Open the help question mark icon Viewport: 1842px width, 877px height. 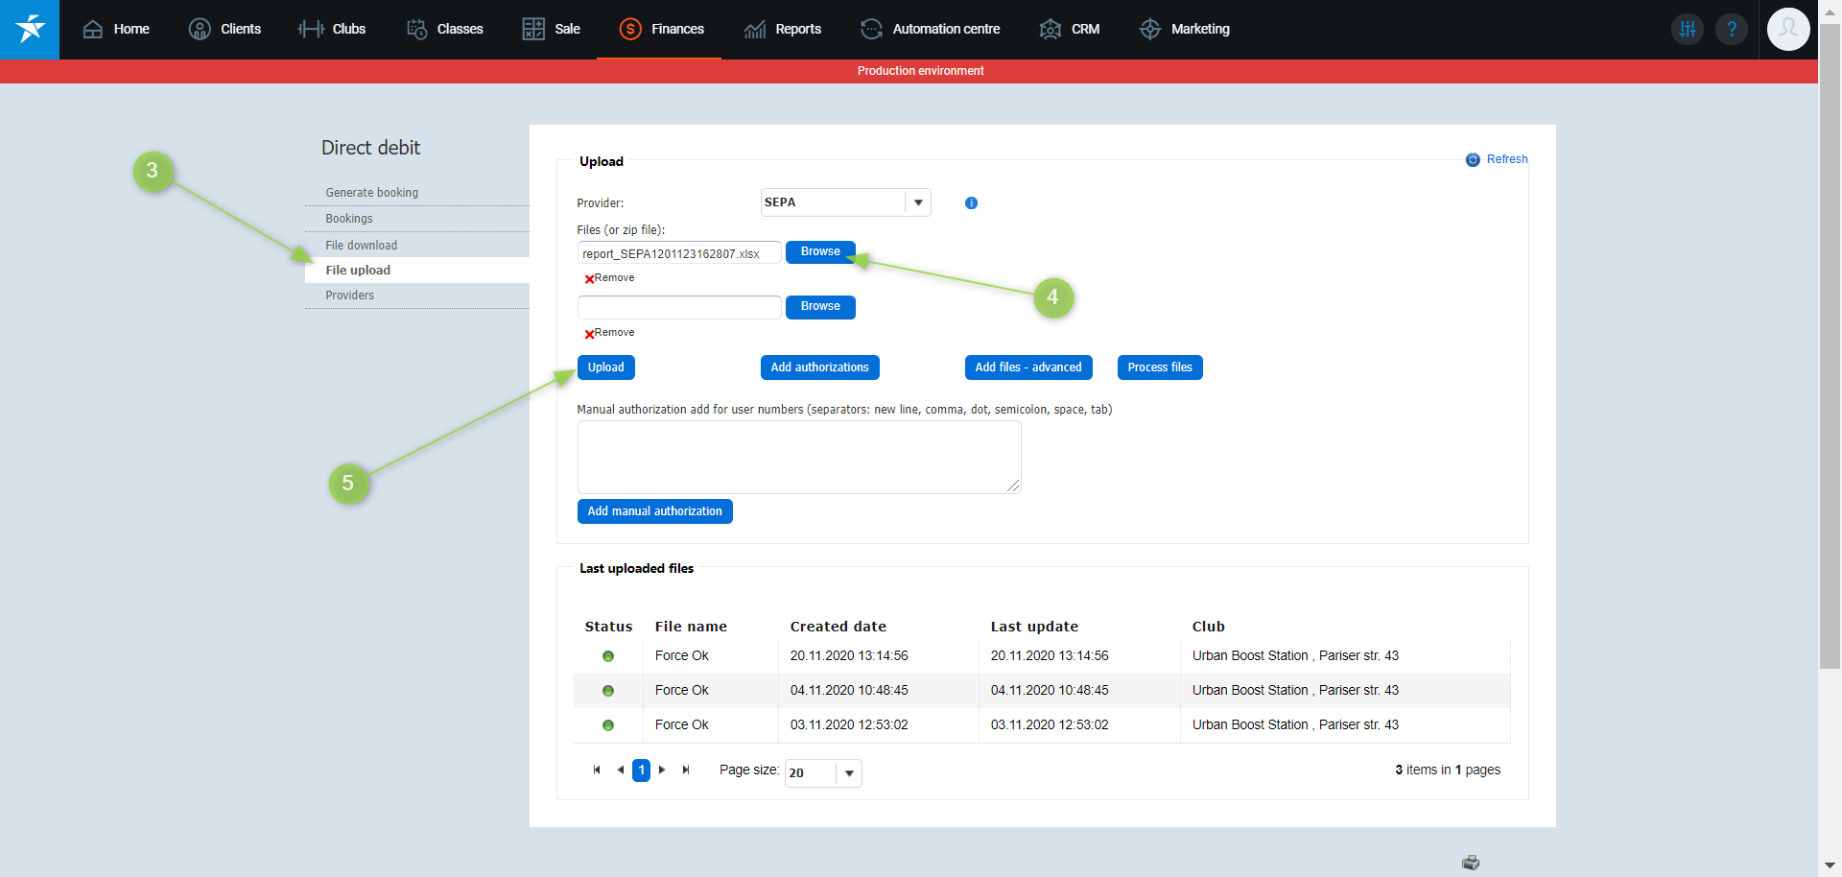click(x=1731, y=29)
